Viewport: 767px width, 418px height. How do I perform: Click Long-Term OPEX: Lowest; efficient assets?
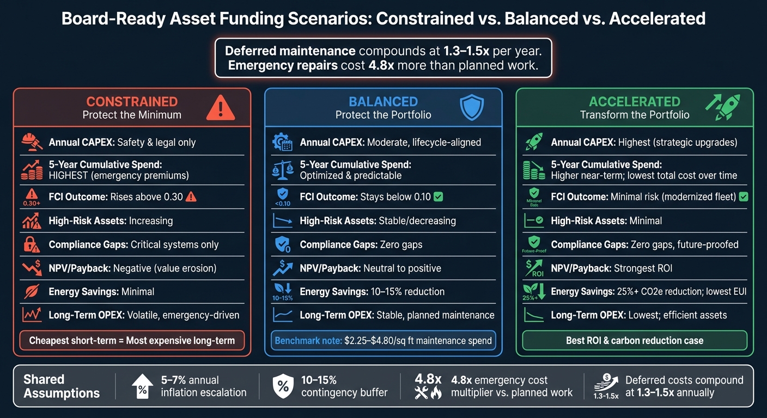click(638, 315)
